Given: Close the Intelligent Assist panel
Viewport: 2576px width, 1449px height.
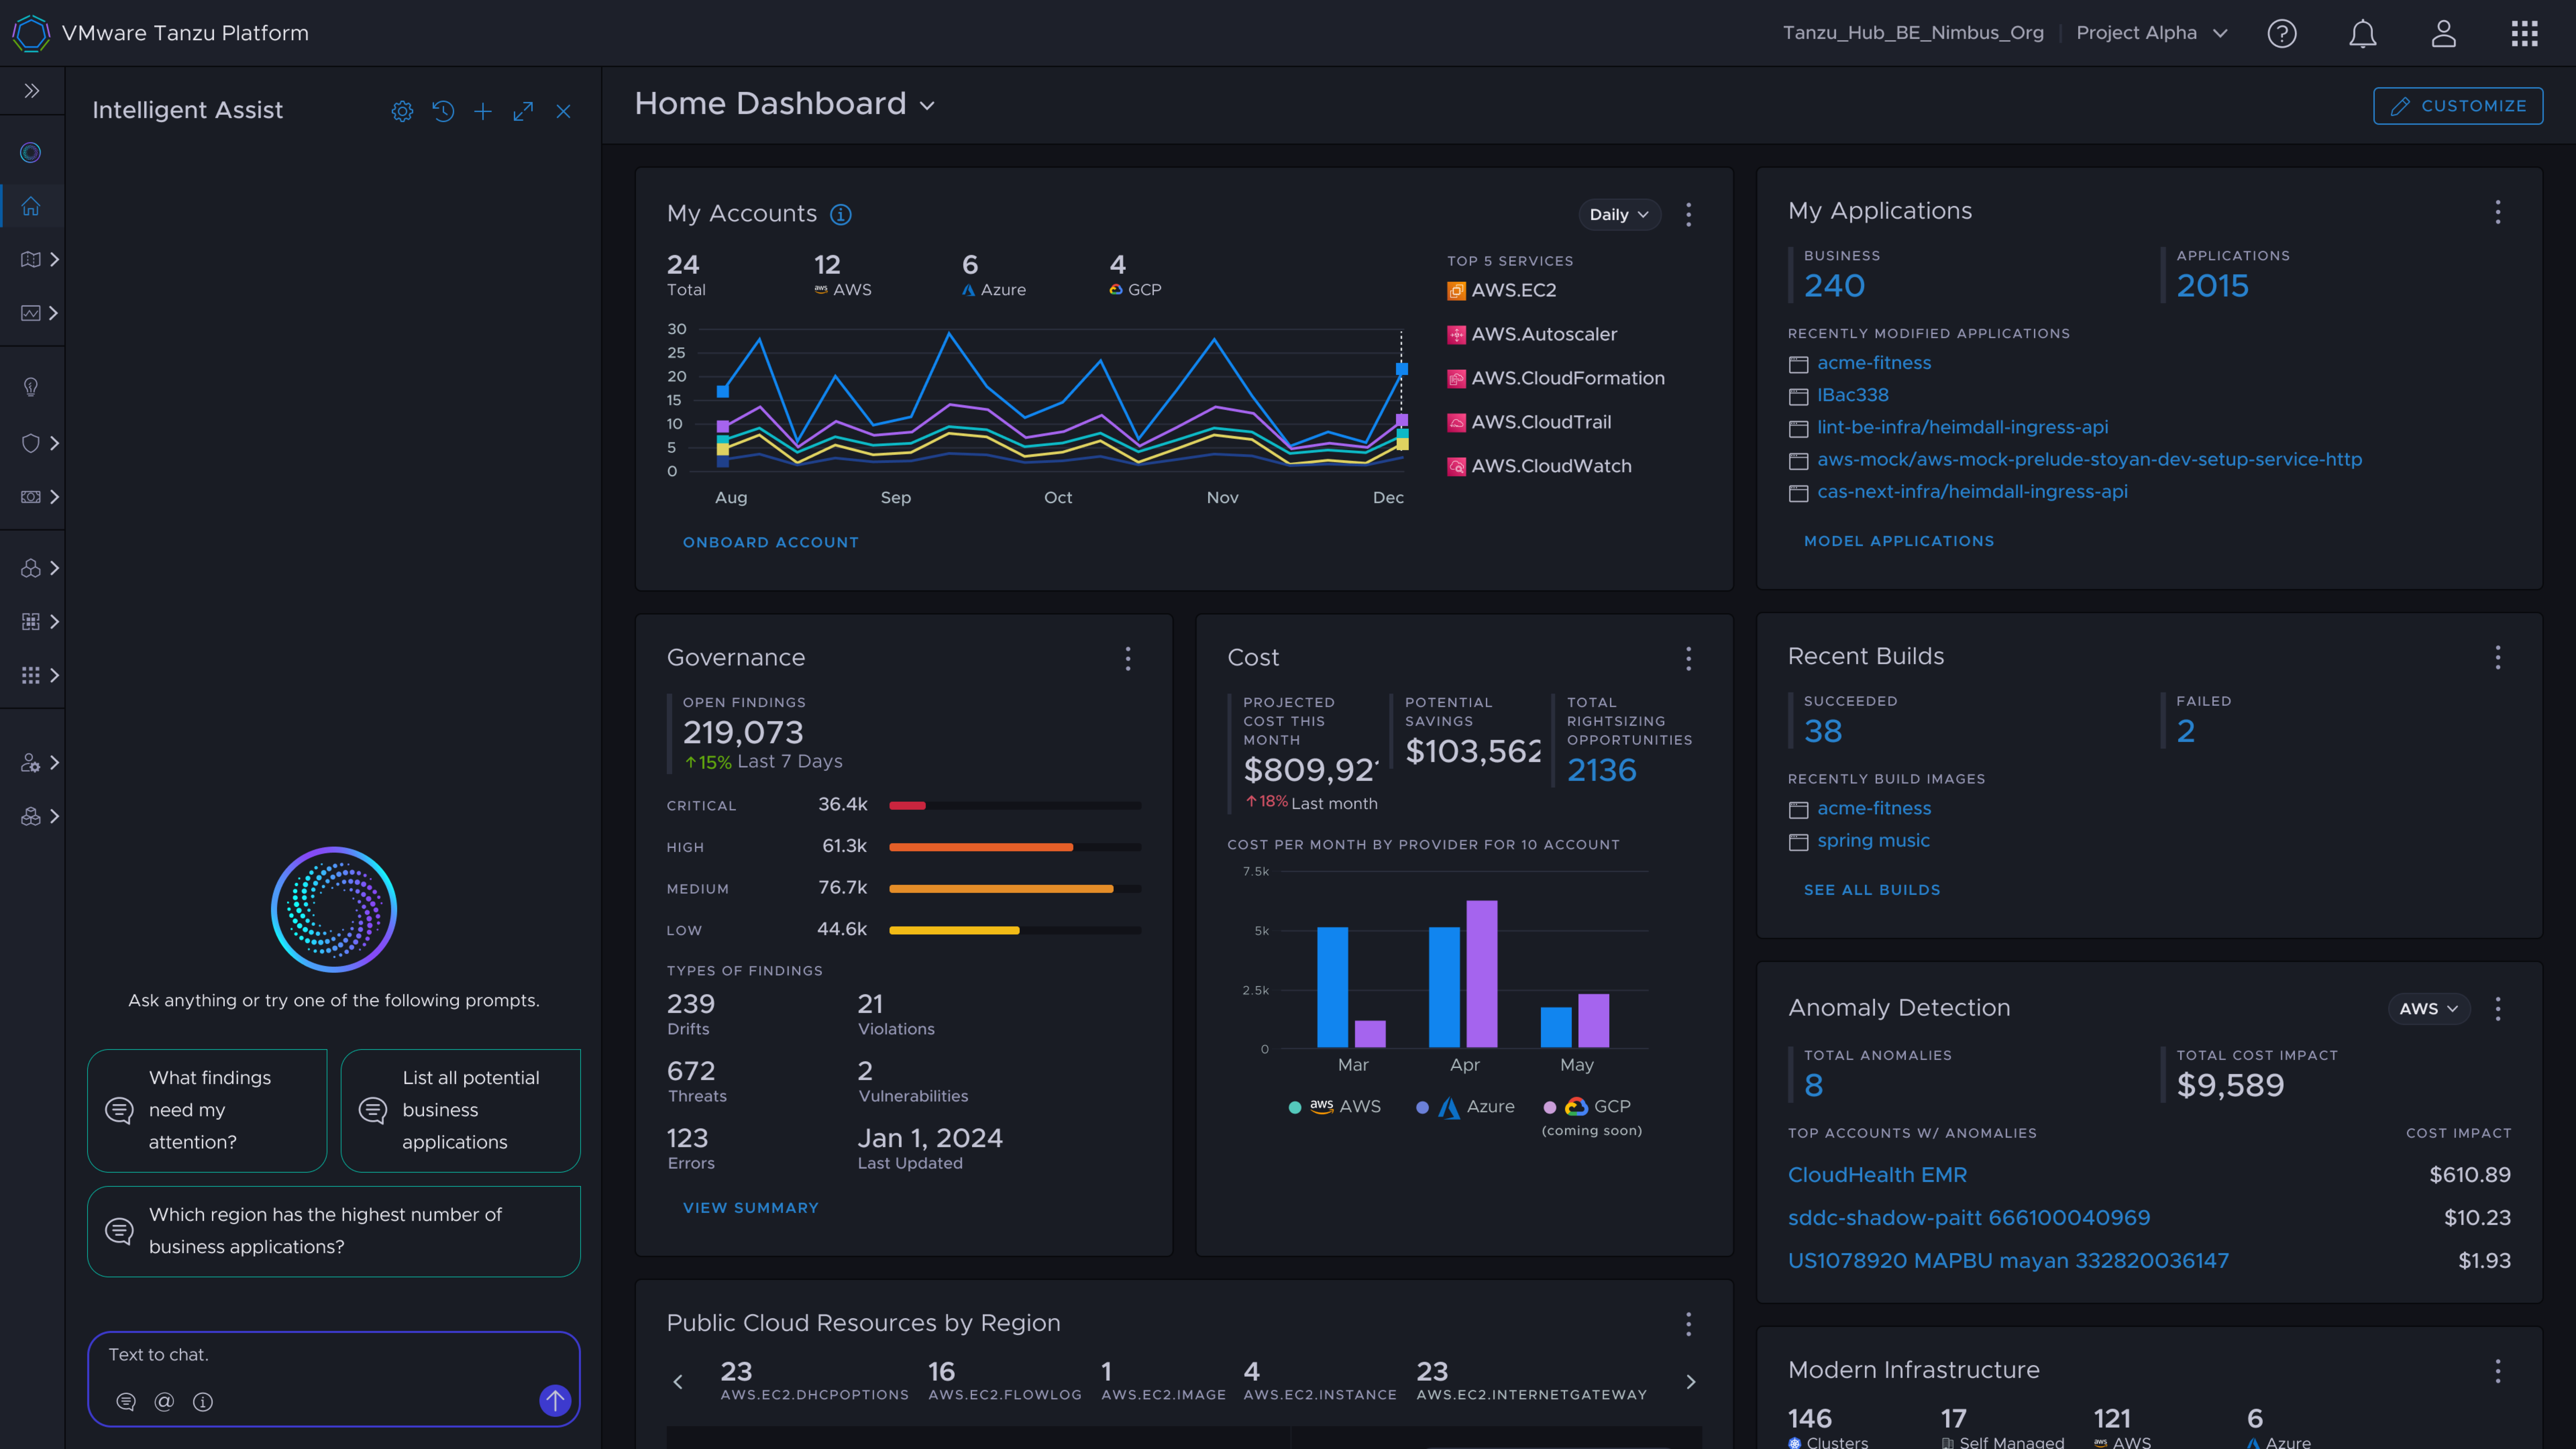Looking at the screenshot, I should pos(563,111).
